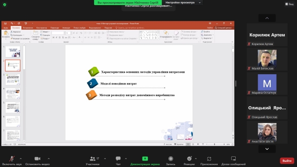
Task: Click the Створити слайд new slide icon
Action: [x=35, y=33]
